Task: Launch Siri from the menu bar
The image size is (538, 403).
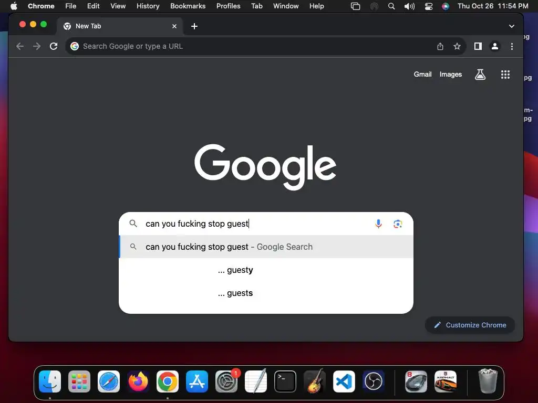Action: [x=446, y=6]
